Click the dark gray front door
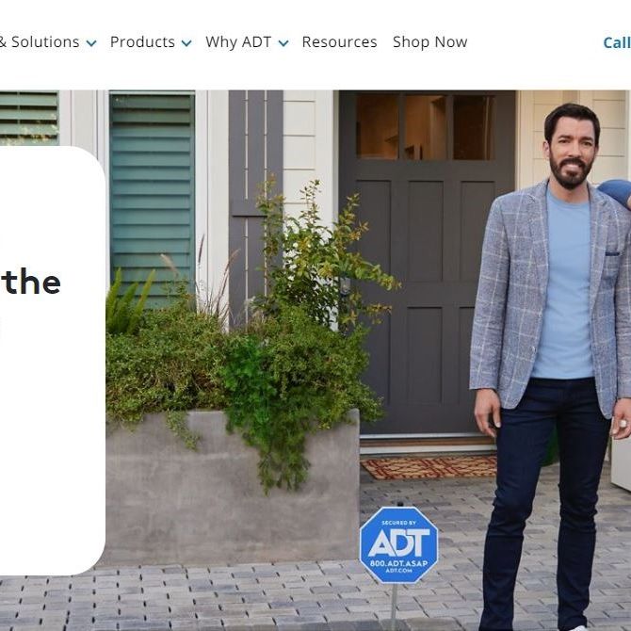Image resolution: width=631 pixels, height=631 pixels. (x=427, y=262)
